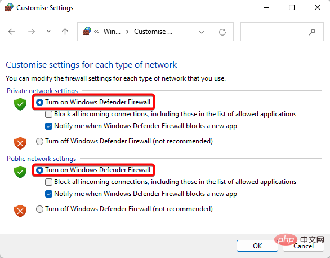Click the breadcrumb double-chevron overflow
The width and height of the screenshot is (330, 258).
click(96, 32)
